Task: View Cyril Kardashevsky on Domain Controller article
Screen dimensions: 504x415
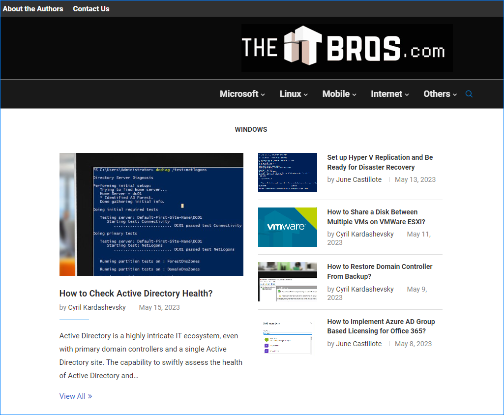Action: [364, 289]
